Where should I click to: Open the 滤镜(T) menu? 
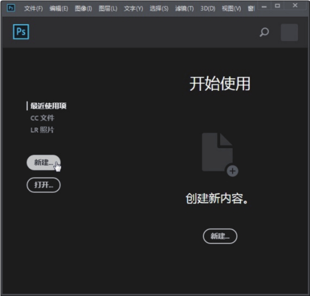184,8
